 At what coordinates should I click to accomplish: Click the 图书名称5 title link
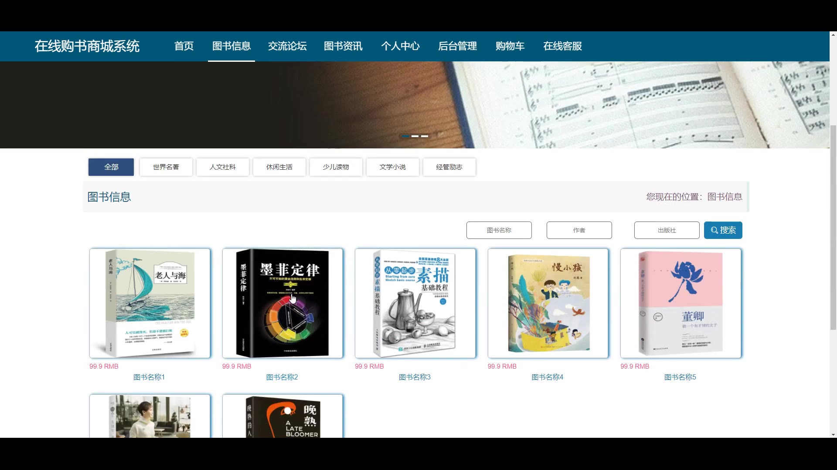click(x=680, y=377)
